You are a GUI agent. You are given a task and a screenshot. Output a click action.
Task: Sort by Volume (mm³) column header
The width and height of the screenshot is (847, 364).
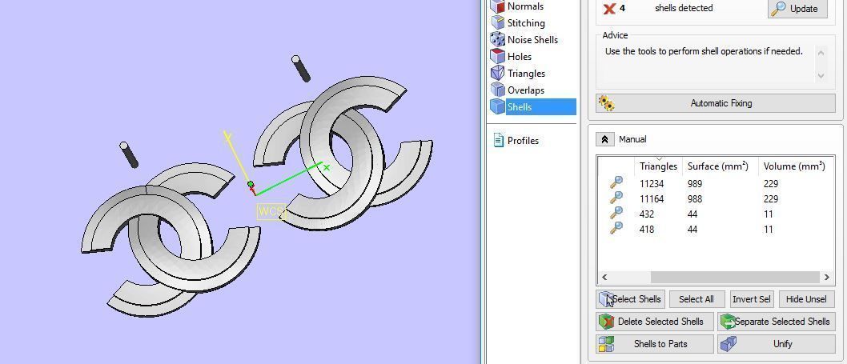tap(794, 166)
